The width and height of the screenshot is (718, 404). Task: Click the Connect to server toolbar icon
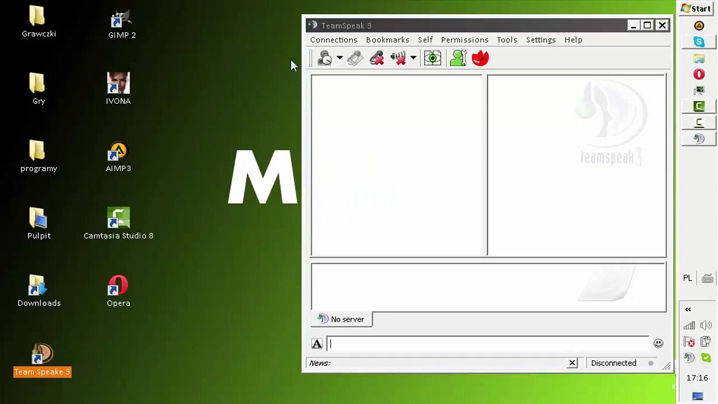coord(325,58)
